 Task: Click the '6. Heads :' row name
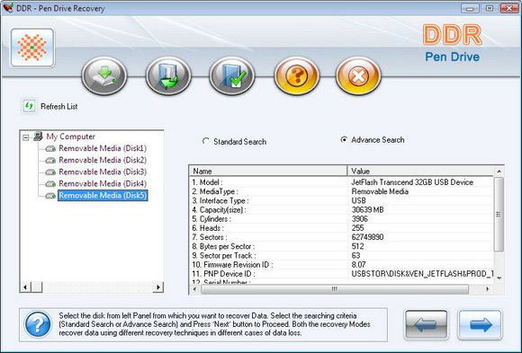pyautogui.click(x=208, y=228)
